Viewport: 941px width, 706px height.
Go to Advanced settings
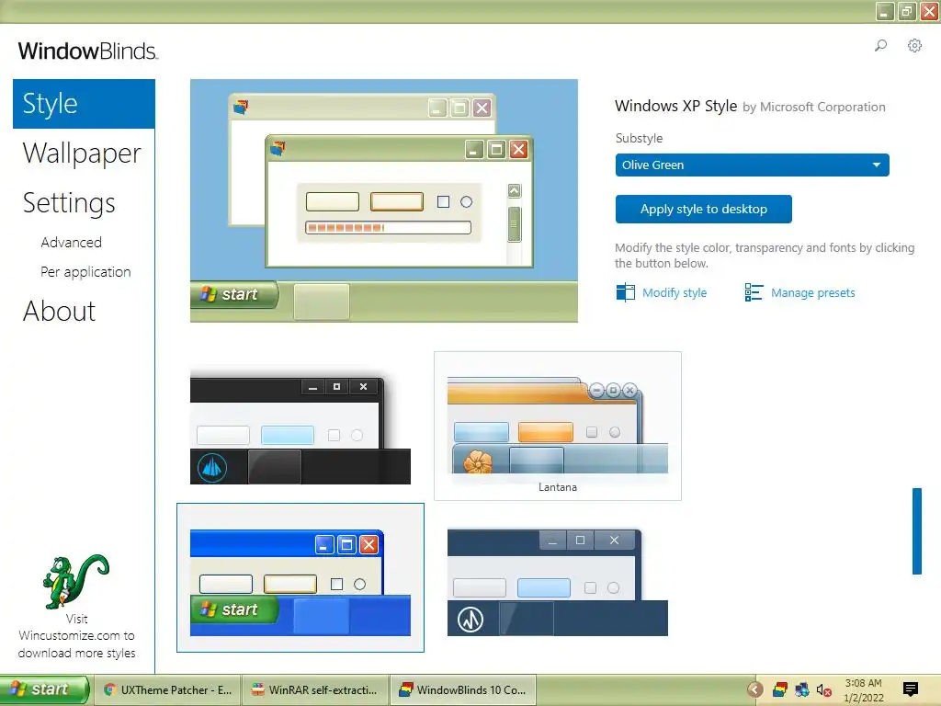(72, 243)
